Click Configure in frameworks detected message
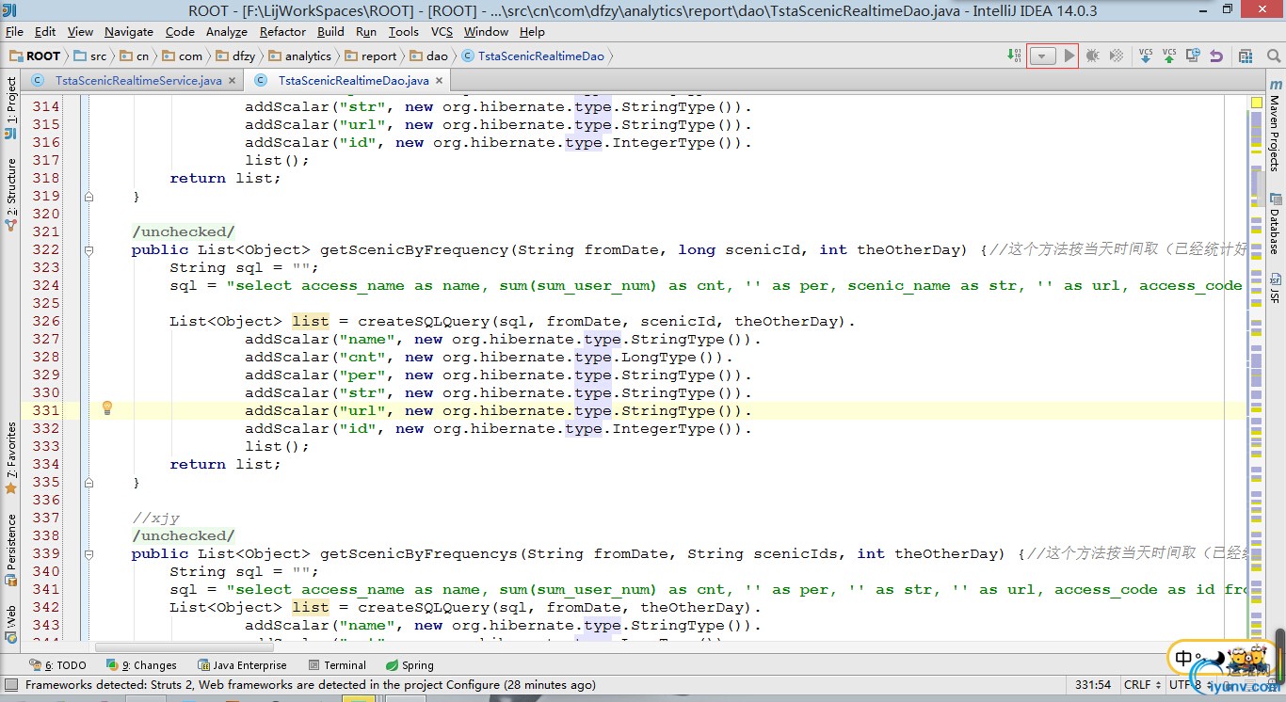The image size is (1286, 702). pyautogui.click(x=473, y=685)
